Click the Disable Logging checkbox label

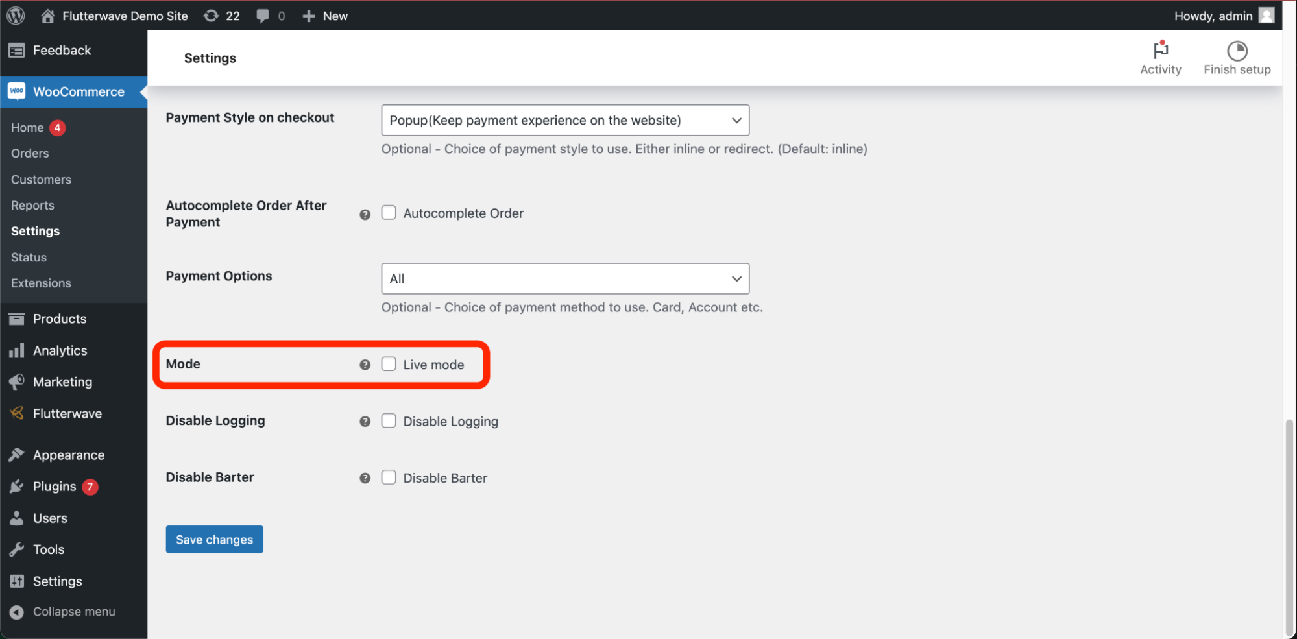pyautogui.click(x=451, y=421)
